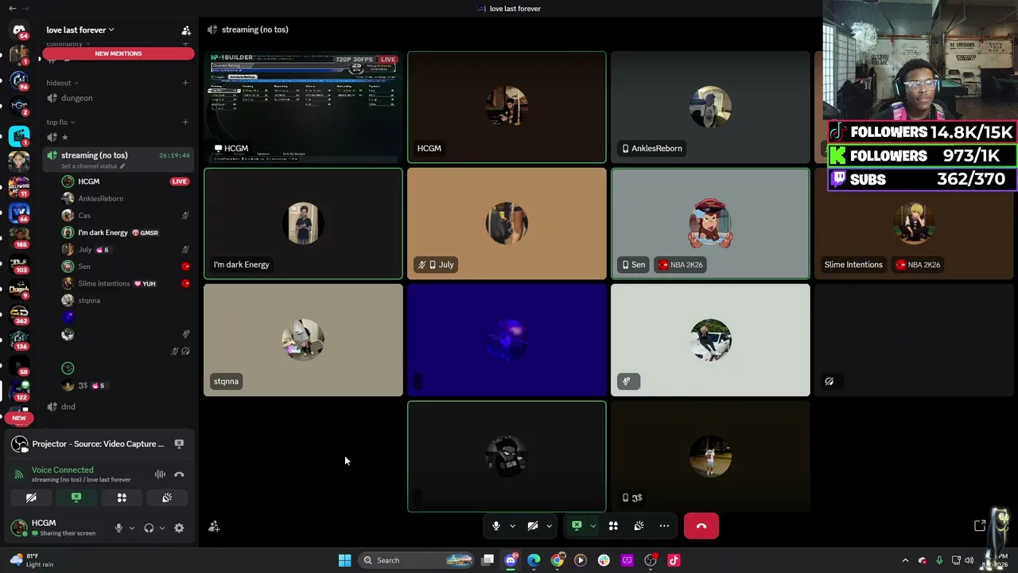Open more options in call bar
The image size is (1018, 573).
tap(664, 526)
